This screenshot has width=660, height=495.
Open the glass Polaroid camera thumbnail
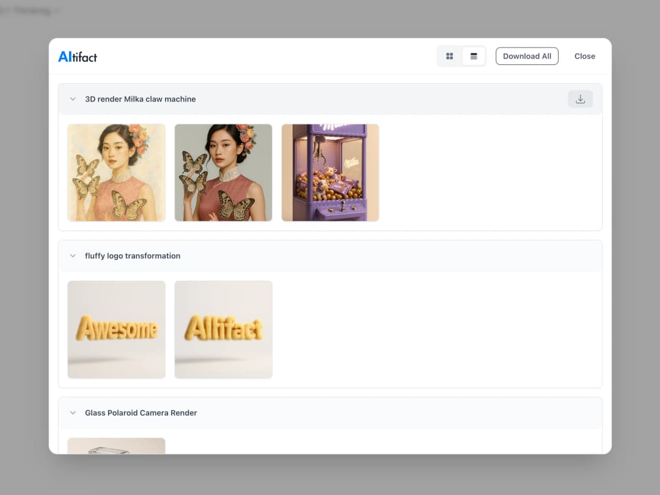click(116, 446)
